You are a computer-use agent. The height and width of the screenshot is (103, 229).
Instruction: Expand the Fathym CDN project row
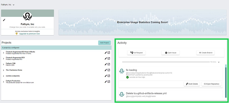pos(4,64)
